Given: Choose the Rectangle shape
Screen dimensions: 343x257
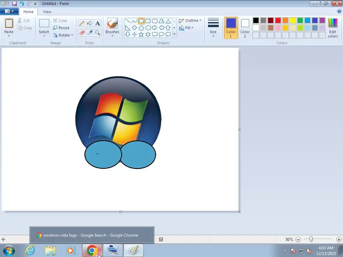Looking at the screenshot, I should (x=148, y=21).
